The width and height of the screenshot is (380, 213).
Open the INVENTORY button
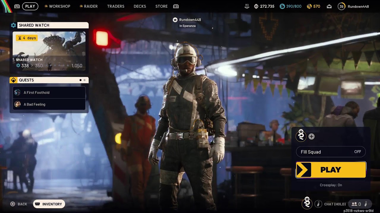tap(49, 204)
